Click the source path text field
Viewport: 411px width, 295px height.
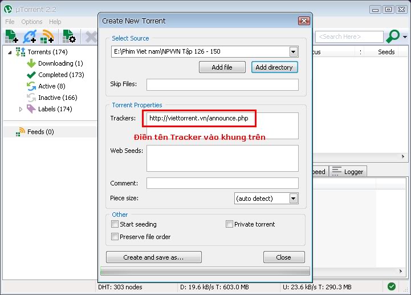click(x=201, y=51)
